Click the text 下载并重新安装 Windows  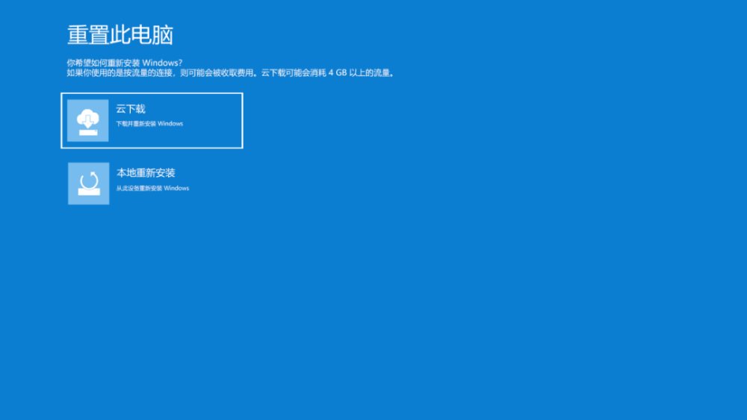pos(149,124)
